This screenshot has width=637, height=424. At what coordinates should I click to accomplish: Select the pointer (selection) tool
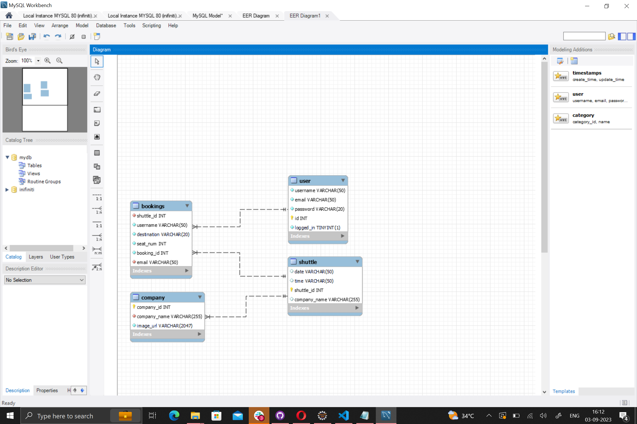pyautogui.click(x=97, y=61)
